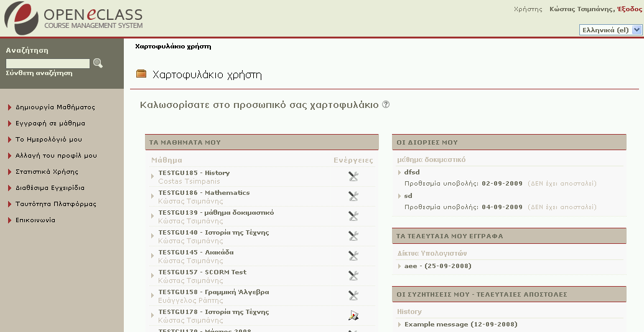Image resolution: width=644 pixels, height=332 pixels.
Task: Open Σύνθετη αναζήτηση advanced search
Action: [x=39, y=73]
